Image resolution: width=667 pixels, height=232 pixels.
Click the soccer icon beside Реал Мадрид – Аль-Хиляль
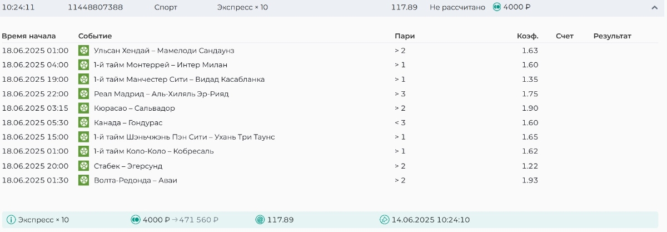[83, 94]
